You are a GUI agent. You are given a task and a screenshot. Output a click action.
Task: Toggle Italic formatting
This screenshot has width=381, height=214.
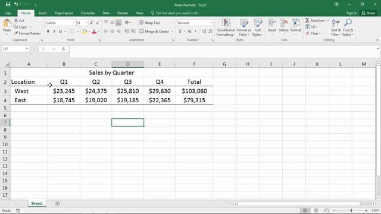pos(54,32)
